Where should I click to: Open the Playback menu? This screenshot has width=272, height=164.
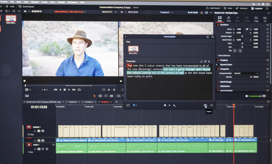tap(35, 2)
